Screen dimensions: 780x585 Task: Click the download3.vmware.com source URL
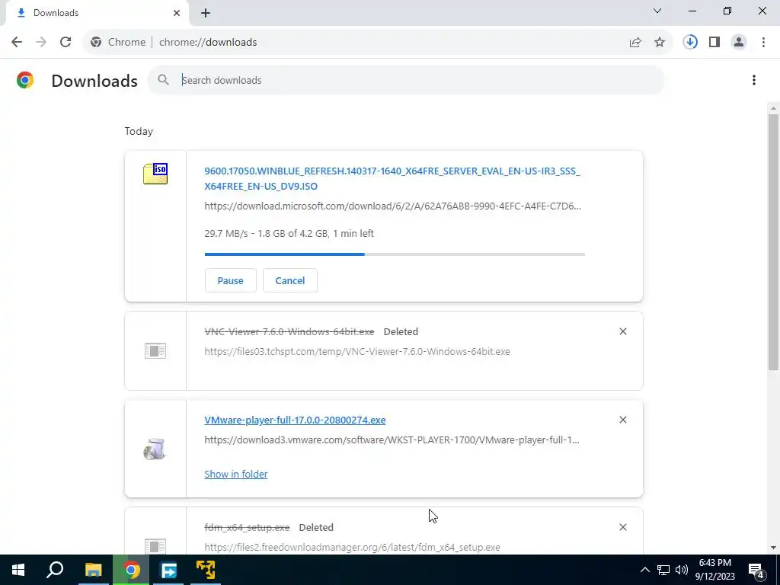coord(392,440)
